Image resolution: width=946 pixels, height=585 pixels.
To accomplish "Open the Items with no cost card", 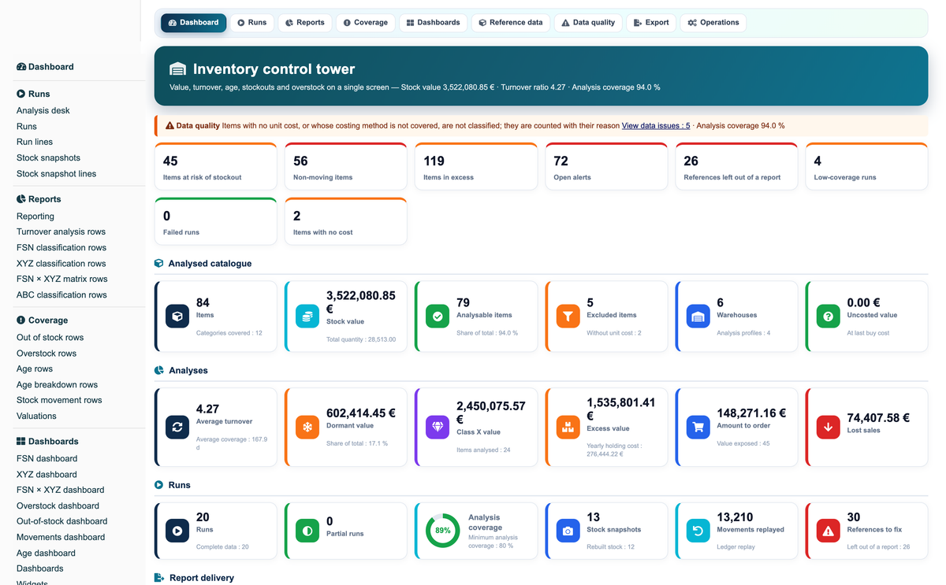I will (x=345, y=221).
